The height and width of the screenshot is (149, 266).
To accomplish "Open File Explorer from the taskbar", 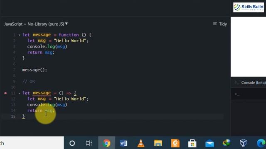I will 158,143.
